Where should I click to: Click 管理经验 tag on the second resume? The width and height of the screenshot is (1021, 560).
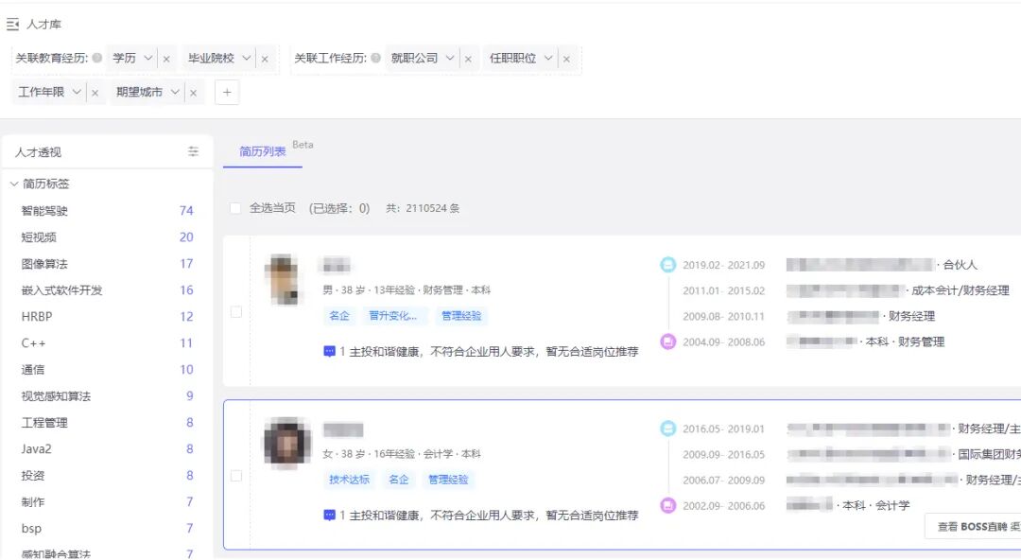pos(449,480)
